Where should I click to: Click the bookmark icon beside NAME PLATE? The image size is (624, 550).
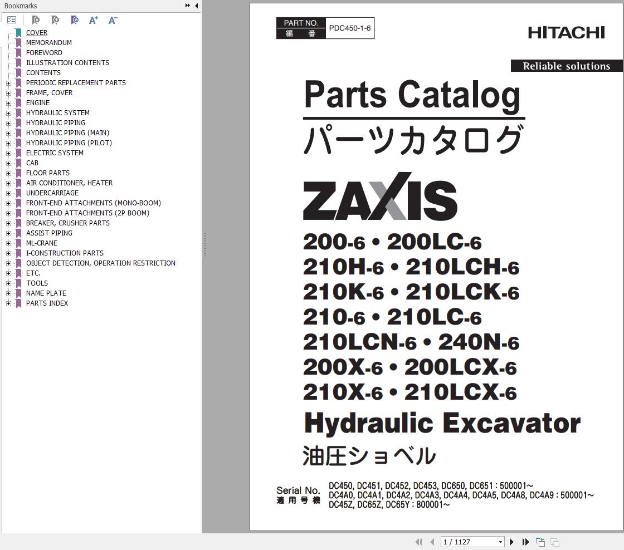pos(18,293)
